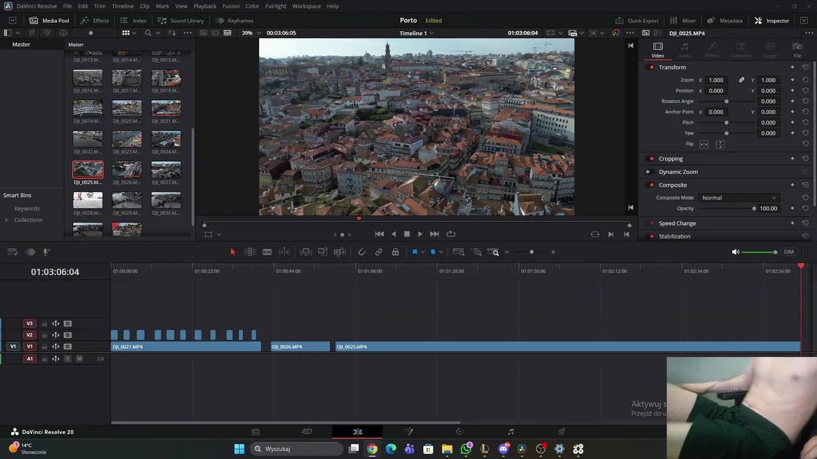
Task: Mute the audio speaker icon
Action: click(735, 252)
